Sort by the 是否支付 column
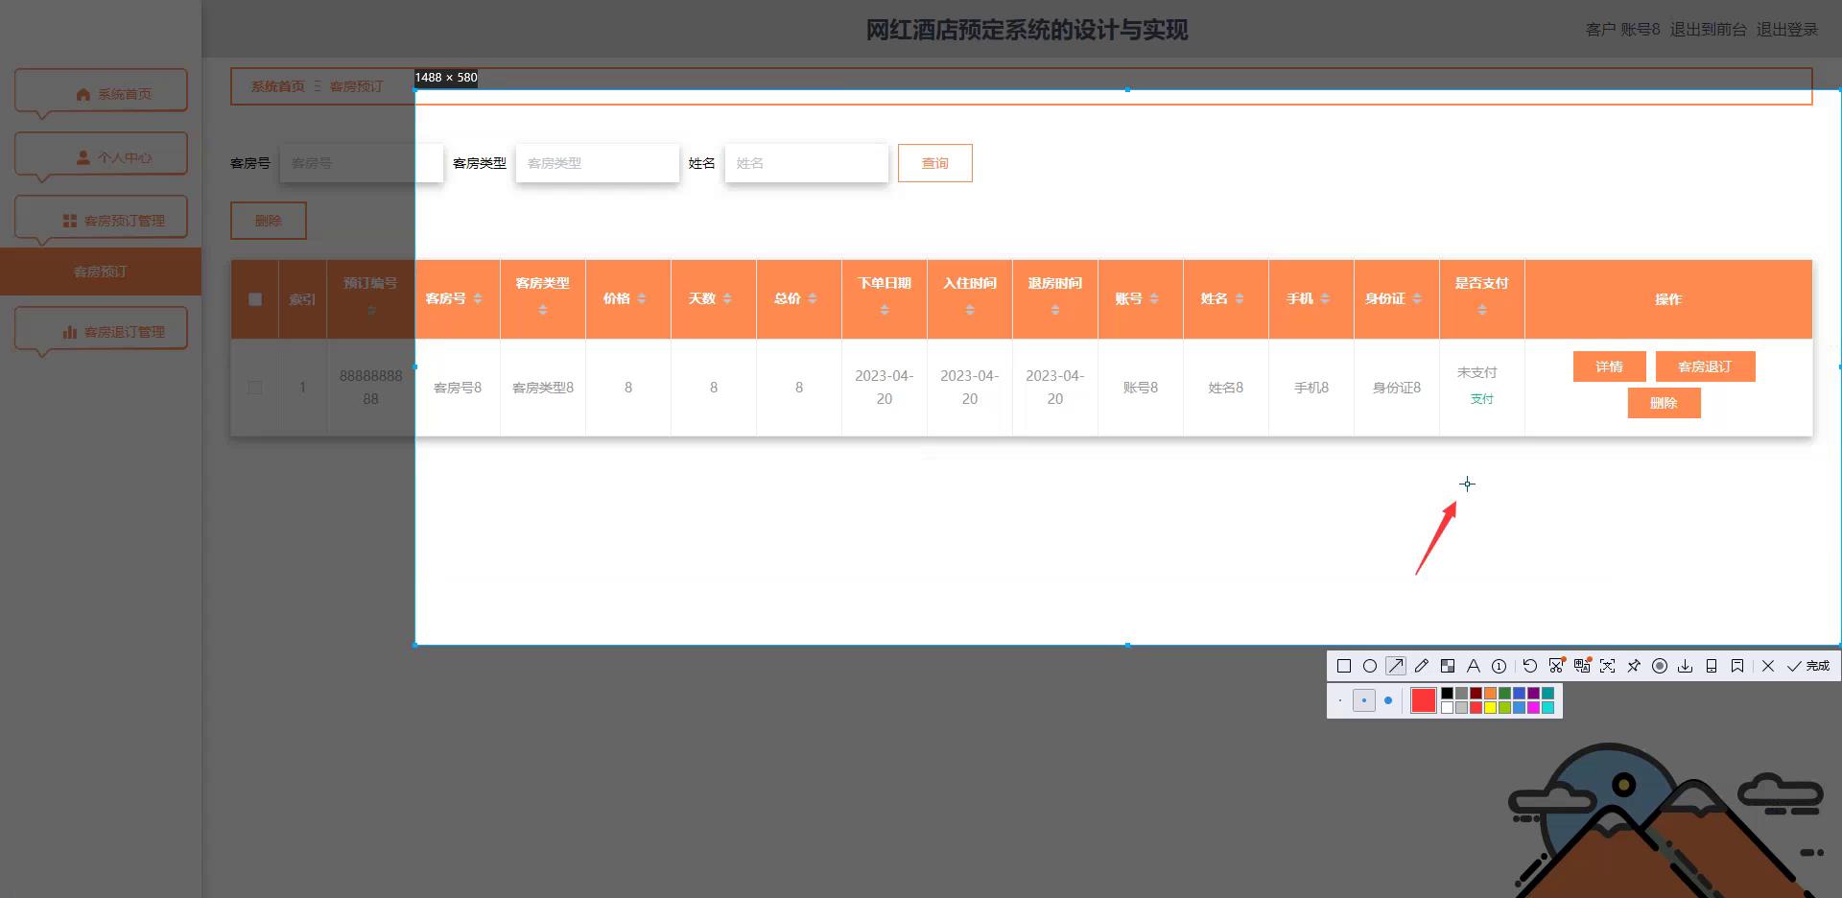The image size is (1842, 898). [1482, 310]
